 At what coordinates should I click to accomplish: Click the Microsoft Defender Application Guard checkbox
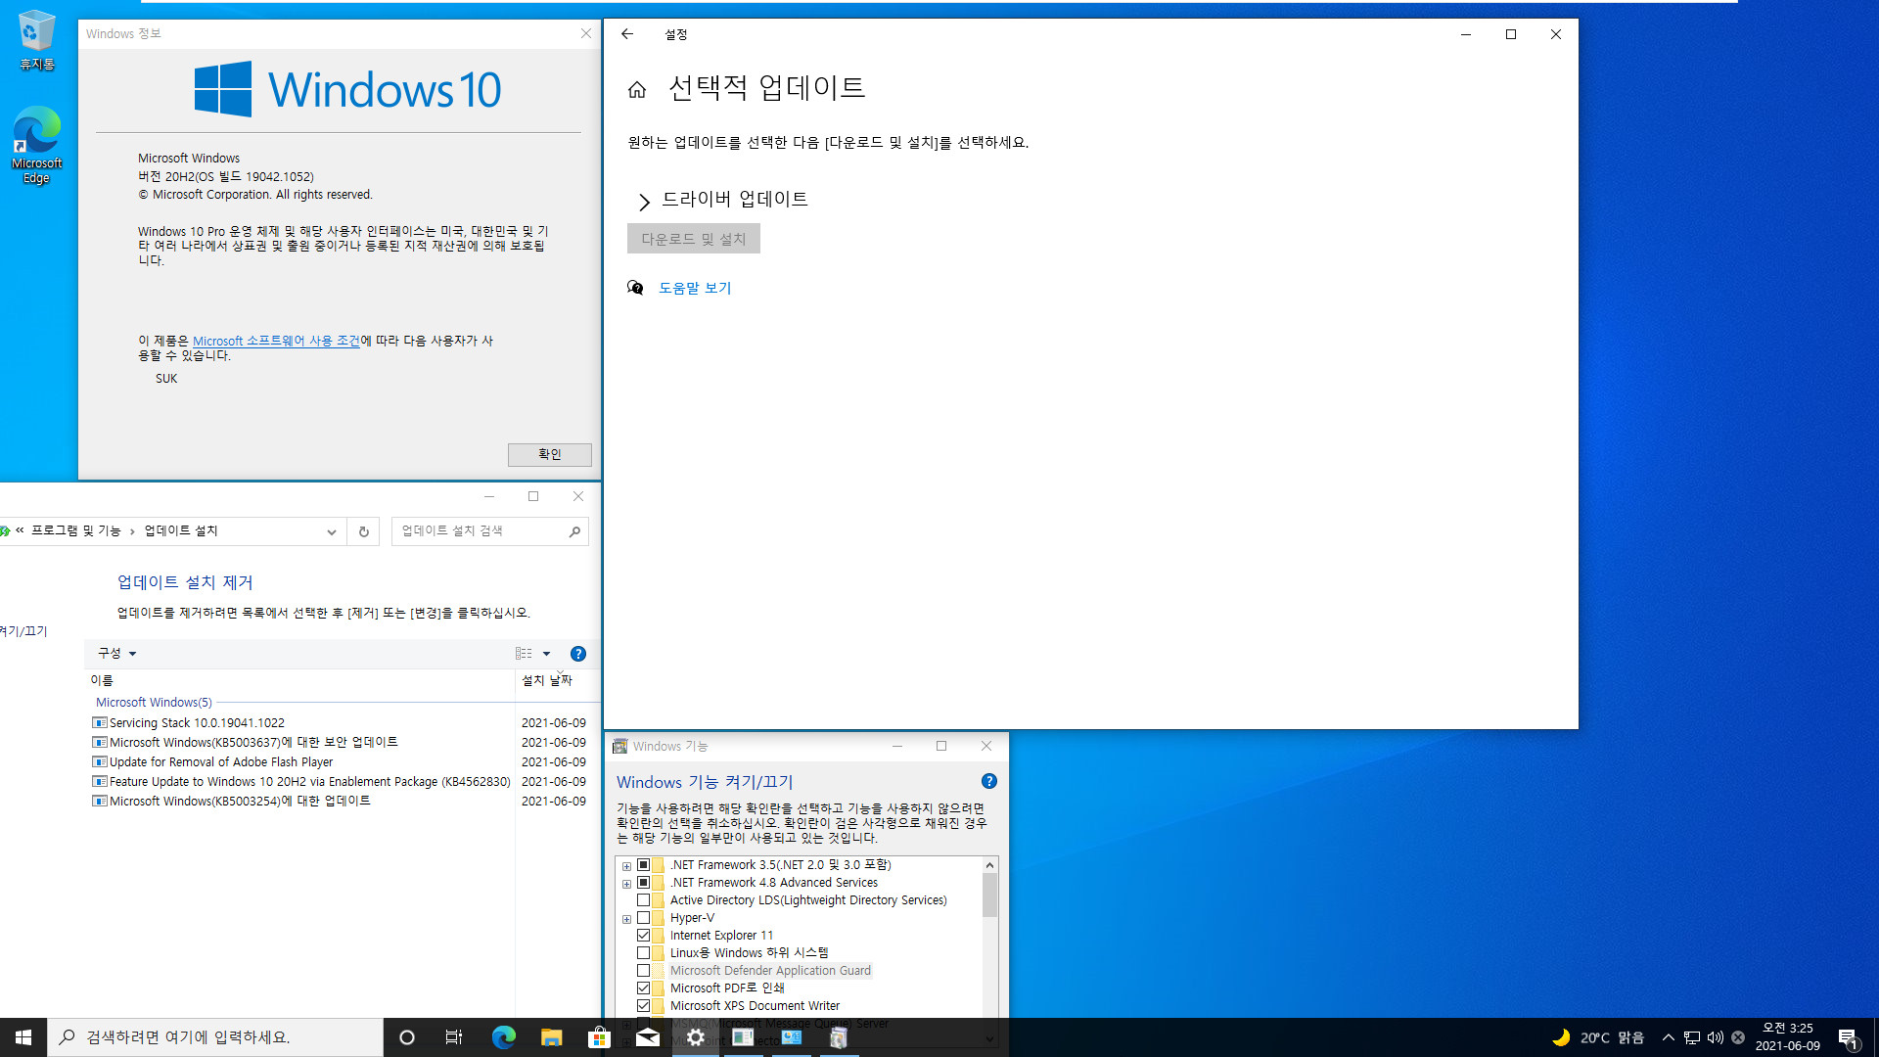point(643,971)
